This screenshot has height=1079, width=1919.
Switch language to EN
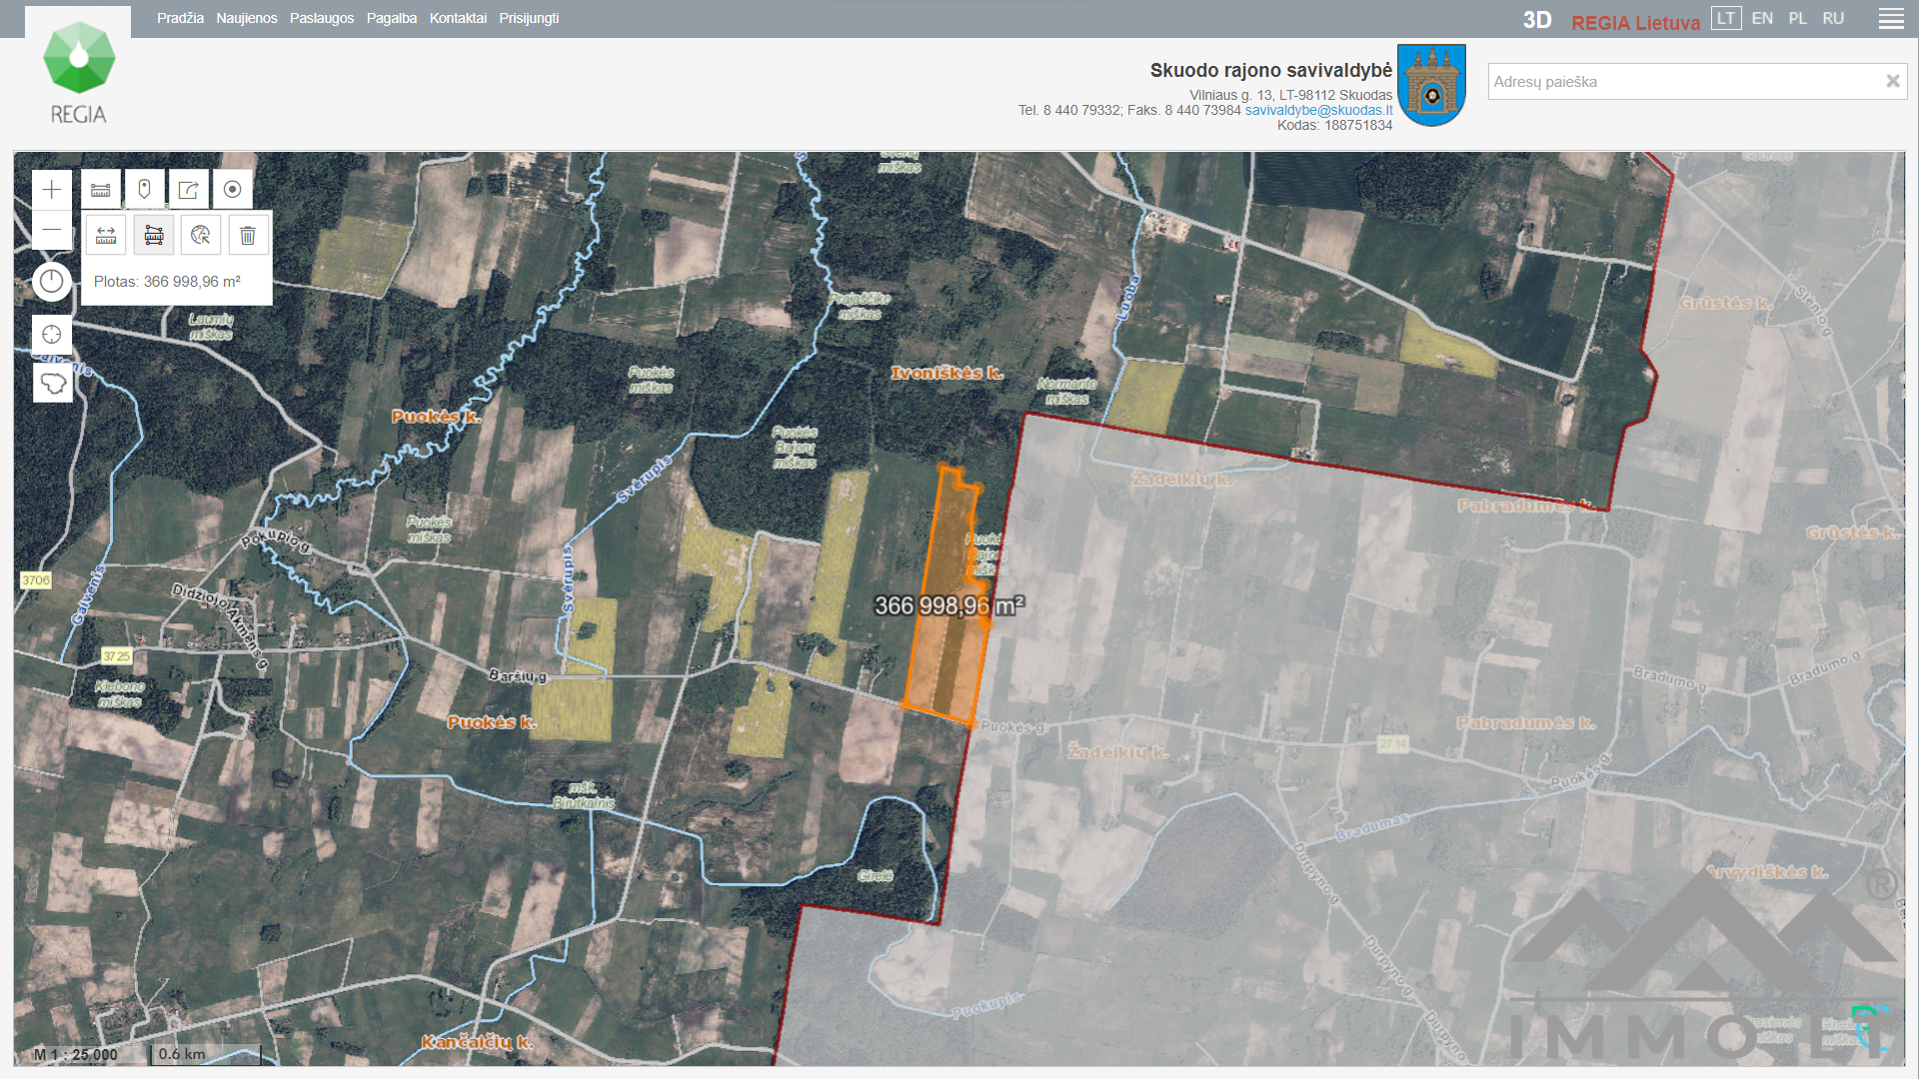[1762, 18]
